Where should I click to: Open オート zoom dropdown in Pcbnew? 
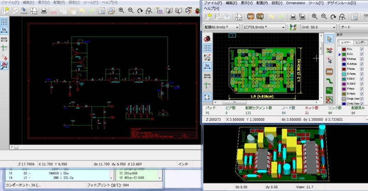(354, 27)
